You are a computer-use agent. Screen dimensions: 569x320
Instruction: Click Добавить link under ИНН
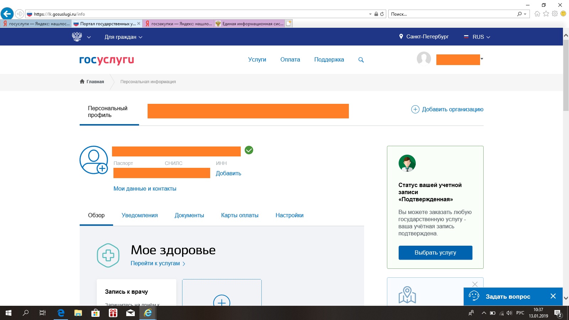point(228,173)
